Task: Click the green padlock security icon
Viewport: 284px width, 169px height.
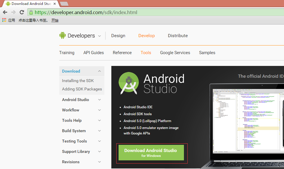Action: [x=31, y=12]
